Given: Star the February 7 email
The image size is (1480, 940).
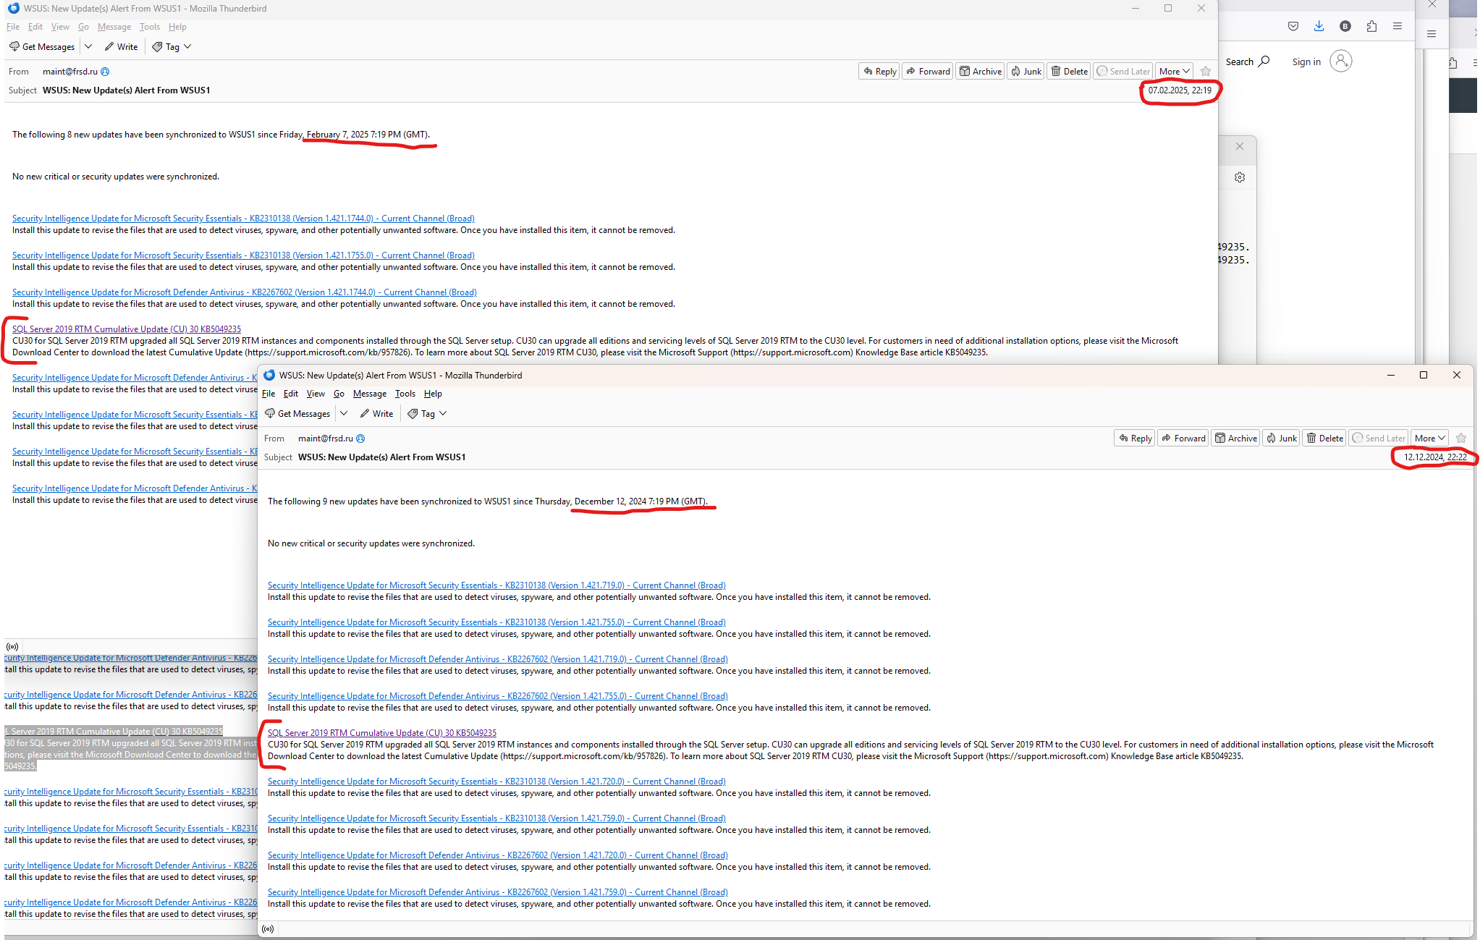Looking at the screenshot, I should [1205, 71].
